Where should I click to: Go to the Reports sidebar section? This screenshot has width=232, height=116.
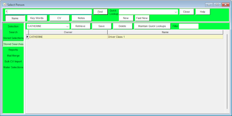[x=13, y=50]
